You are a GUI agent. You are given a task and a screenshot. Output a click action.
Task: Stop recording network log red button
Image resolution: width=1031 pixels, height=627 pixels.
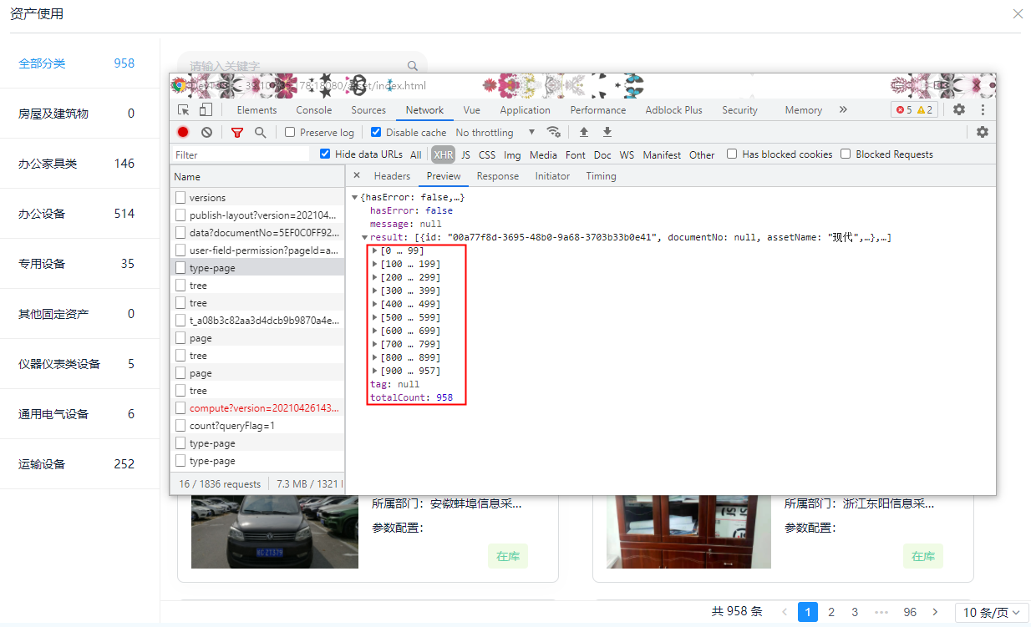(183, 132)
